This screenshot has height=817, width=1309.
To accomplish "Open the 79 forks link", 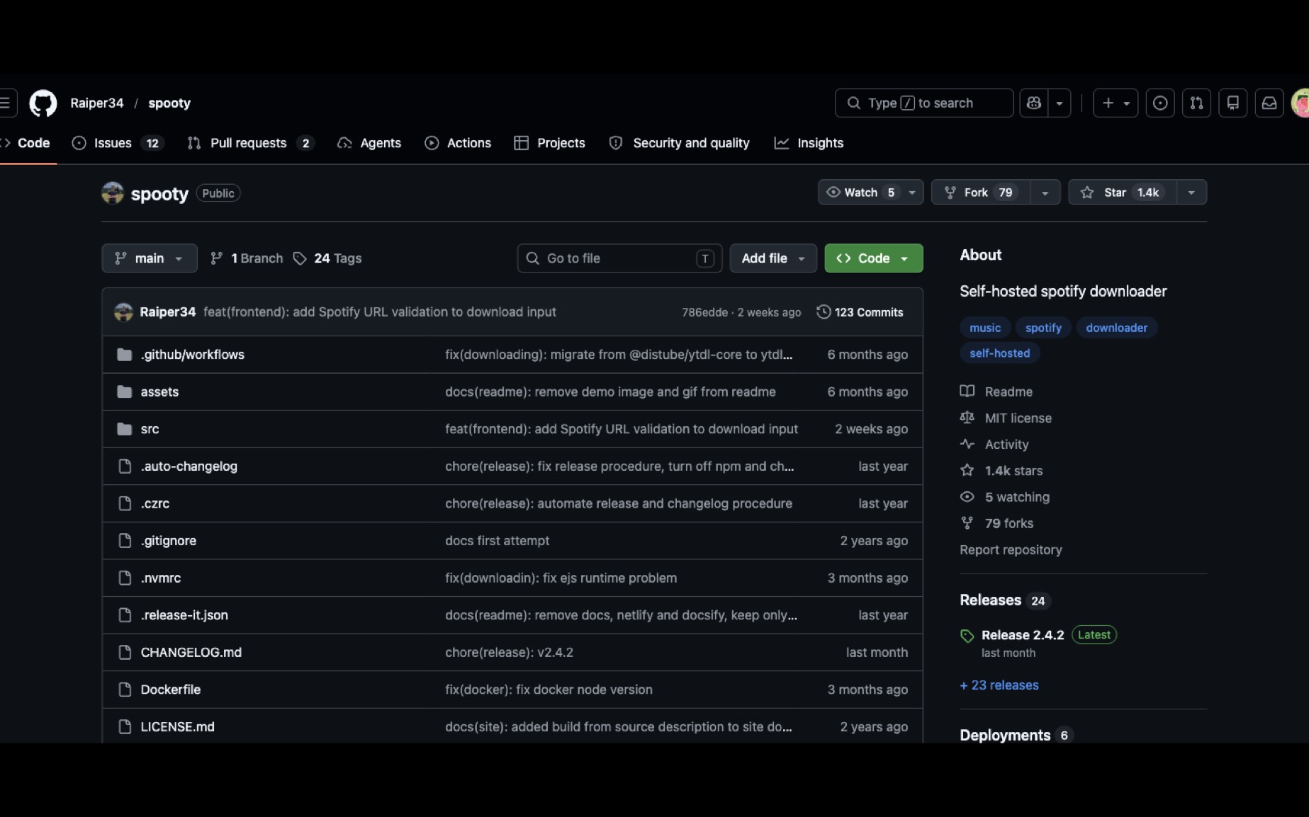I will 996,524.
